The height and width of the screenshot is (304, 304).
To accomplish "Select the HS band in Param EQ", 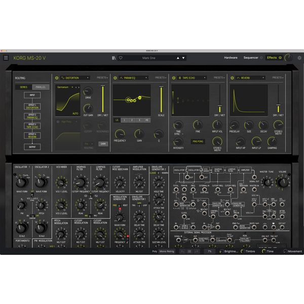I will (147, 120).
